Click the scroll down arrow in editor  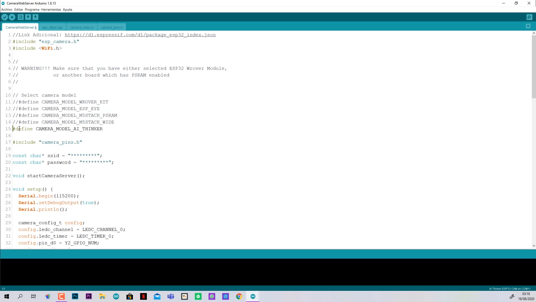(533, 246)
